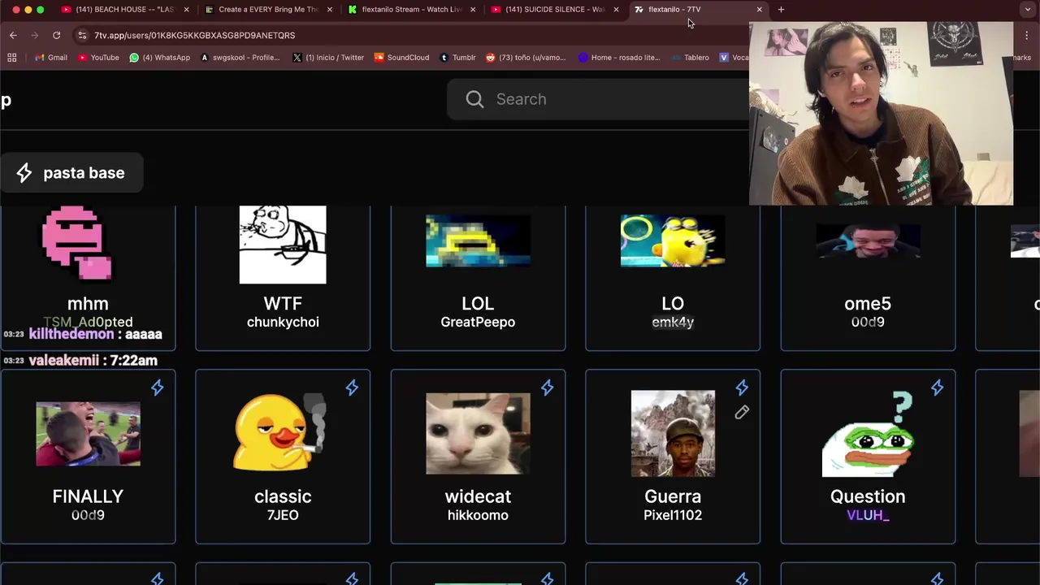Close the flextanilo - 7TV tab
Screen dimensions: 1040x585
pos(760,10)
